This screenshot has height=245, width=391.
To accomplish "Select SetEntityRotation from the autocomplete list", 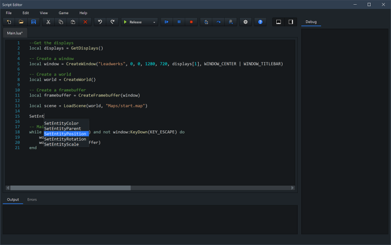I will click(x=65, y=139).
